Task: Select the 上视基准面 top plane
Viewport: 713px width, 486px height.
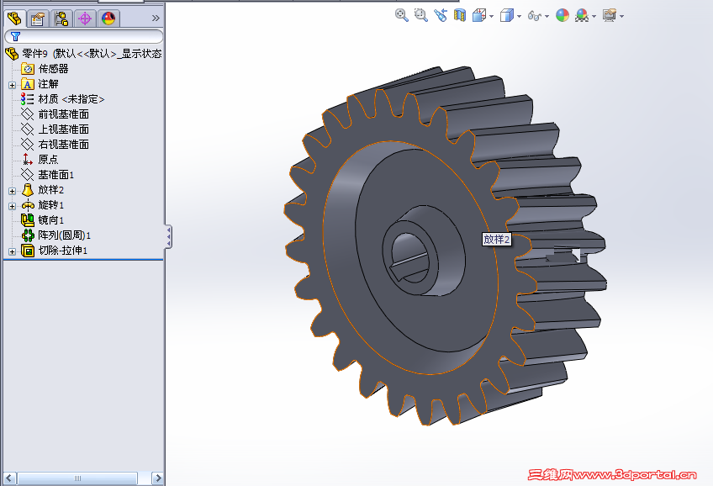Action: pyautogui.click(x=64, y=129)
